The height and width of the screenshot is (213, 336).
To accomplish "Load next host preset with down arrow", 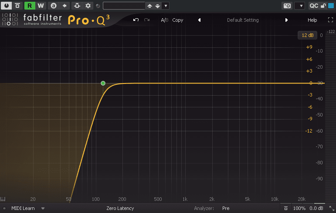I will pos(158,6).
